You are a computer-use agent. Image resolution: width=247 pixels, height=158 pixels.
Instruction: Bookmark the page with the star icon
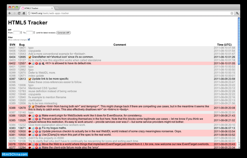[232, 13]
